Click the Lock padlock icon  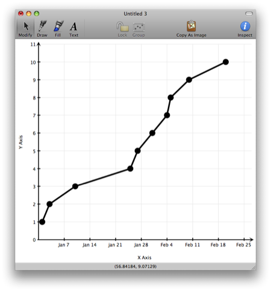[x=122, y=27]
